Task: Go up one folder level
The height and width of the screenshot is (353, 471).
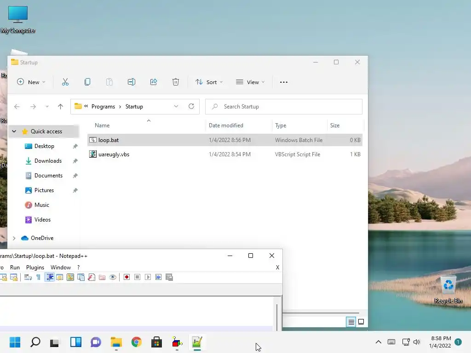Action: (x=60, y=107)
